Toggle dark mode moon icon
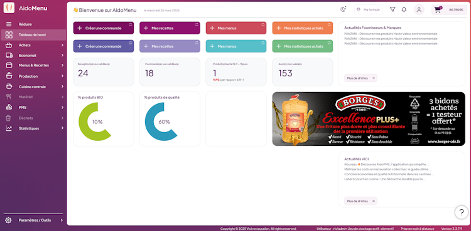 [344, 9]
